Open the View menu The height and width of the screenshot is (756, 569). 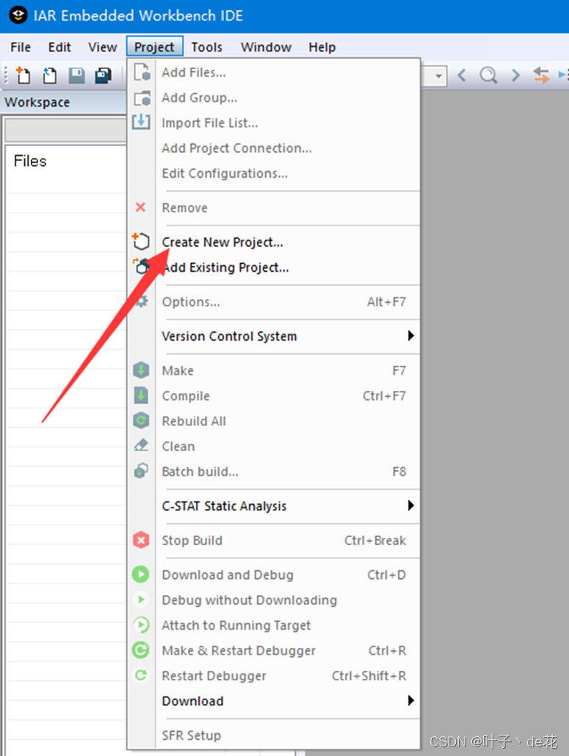[102, 47]
